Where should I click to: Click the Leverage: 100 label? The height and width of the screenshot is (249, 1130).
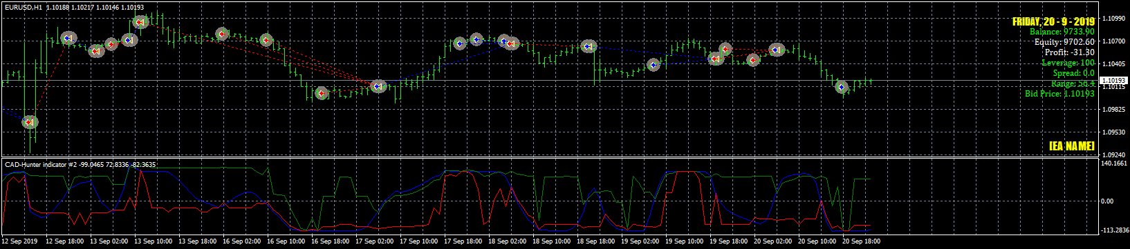(x=1068, y=63)
